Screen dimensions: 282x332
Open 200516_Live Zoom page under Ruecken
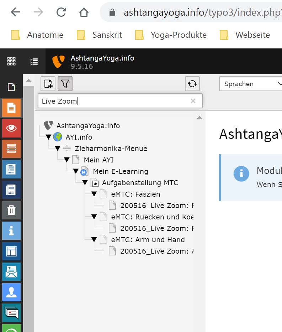(x=156, y=229)
